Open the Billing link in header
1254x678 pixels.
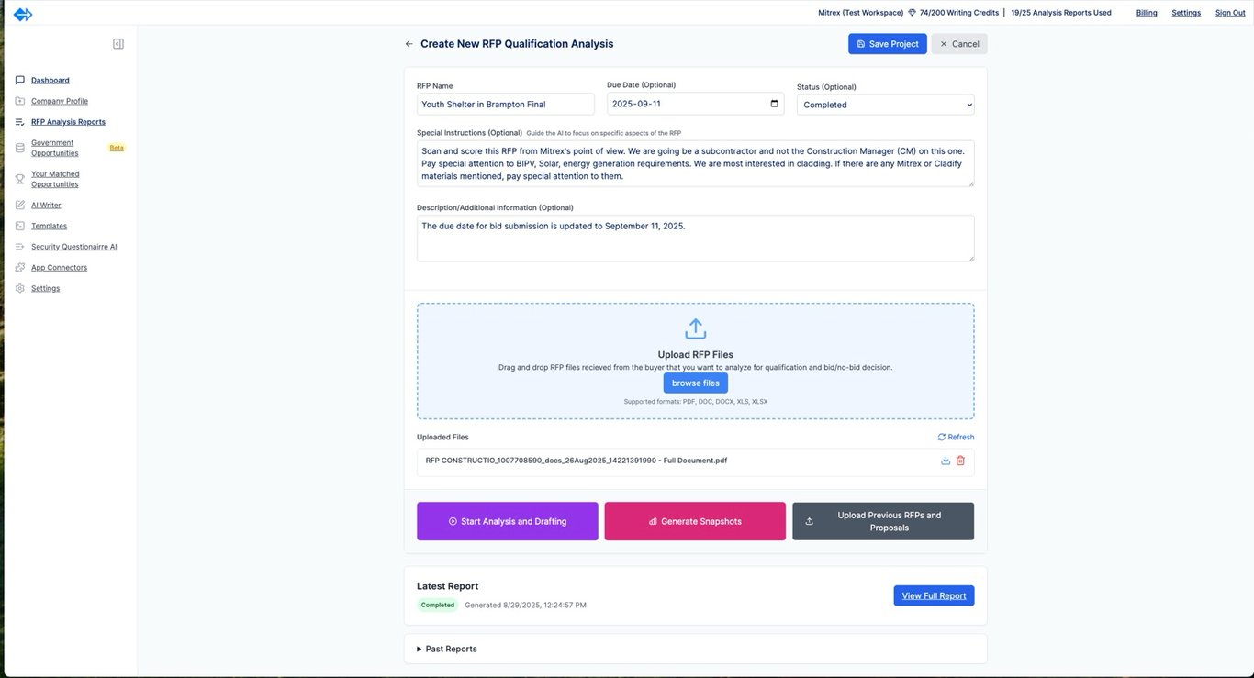(1147, 13)
